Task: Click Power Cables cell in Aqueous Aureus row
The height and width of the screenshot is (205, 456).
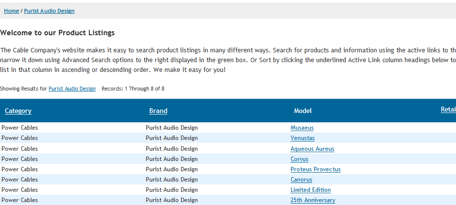Action: [x=20, y=148]
